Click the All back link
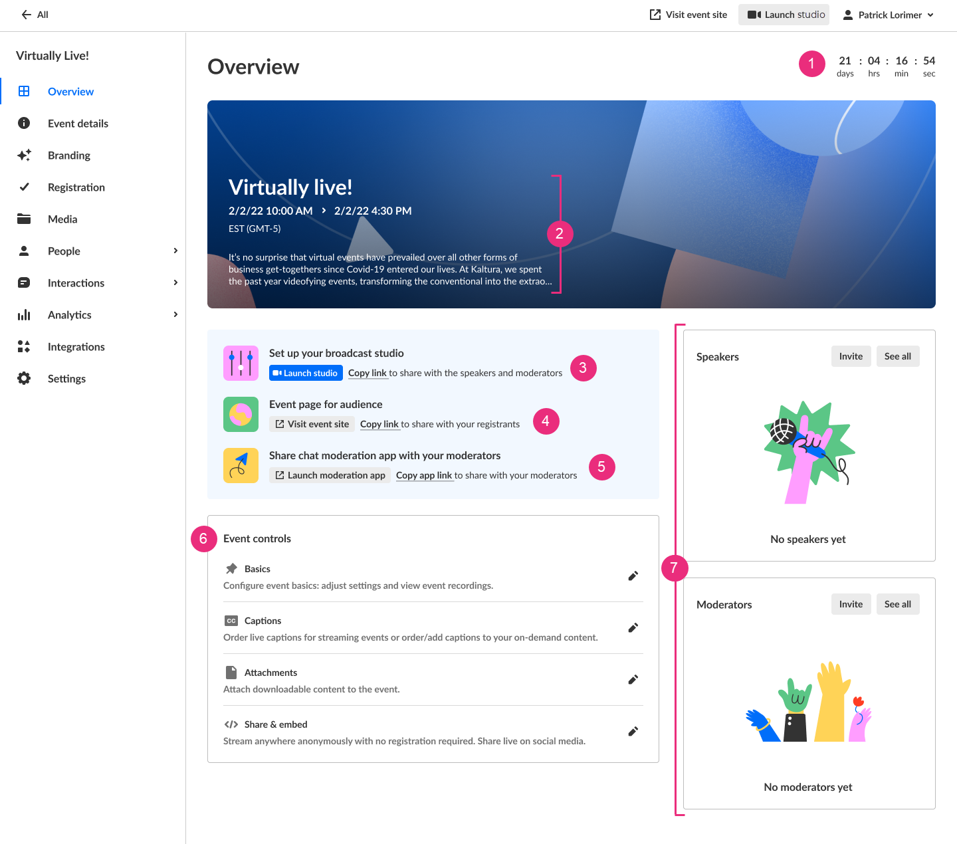Screen dimensions: 957x844 click(43, 15)
